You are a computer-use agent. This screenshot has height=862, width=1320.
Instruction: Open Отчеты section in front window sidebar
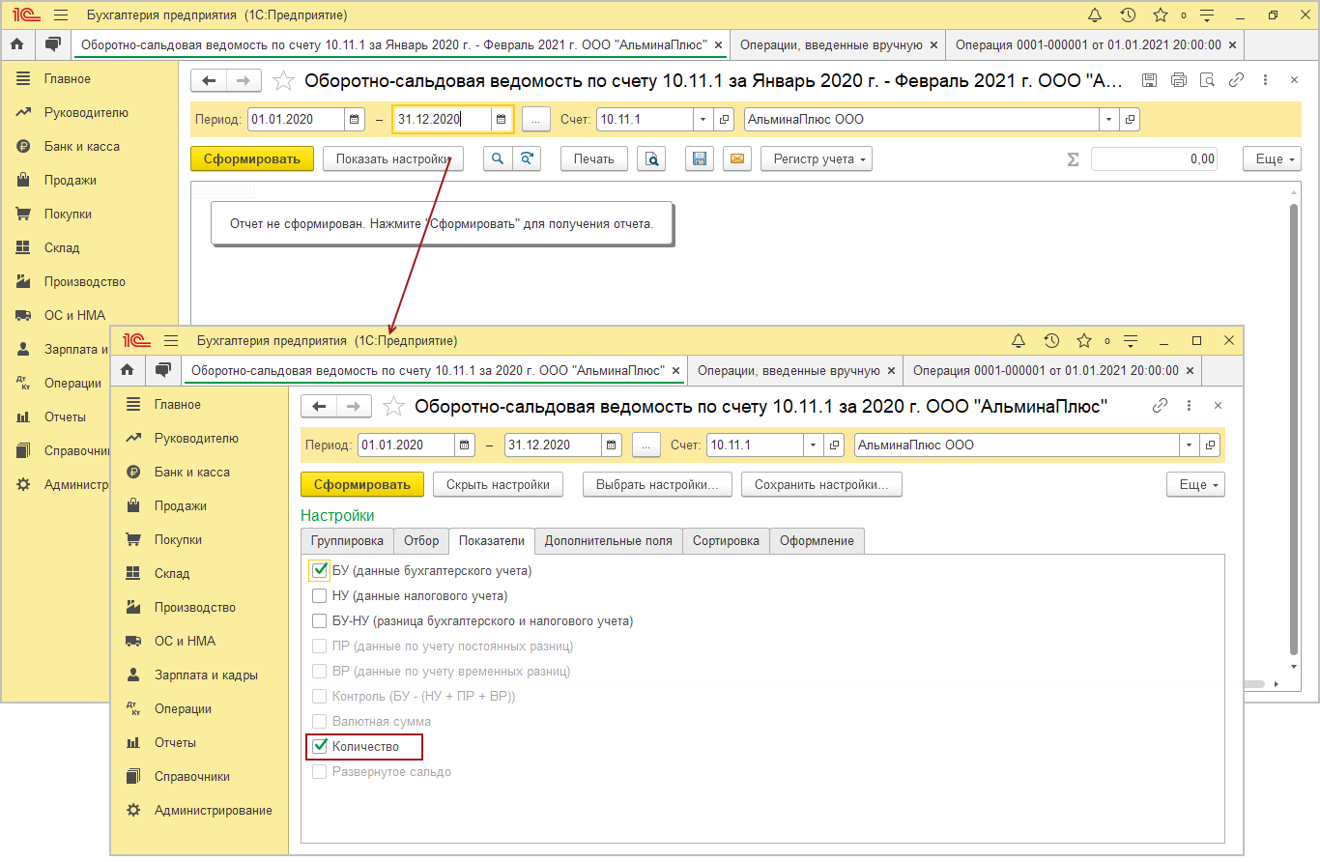tap(175, 742)
